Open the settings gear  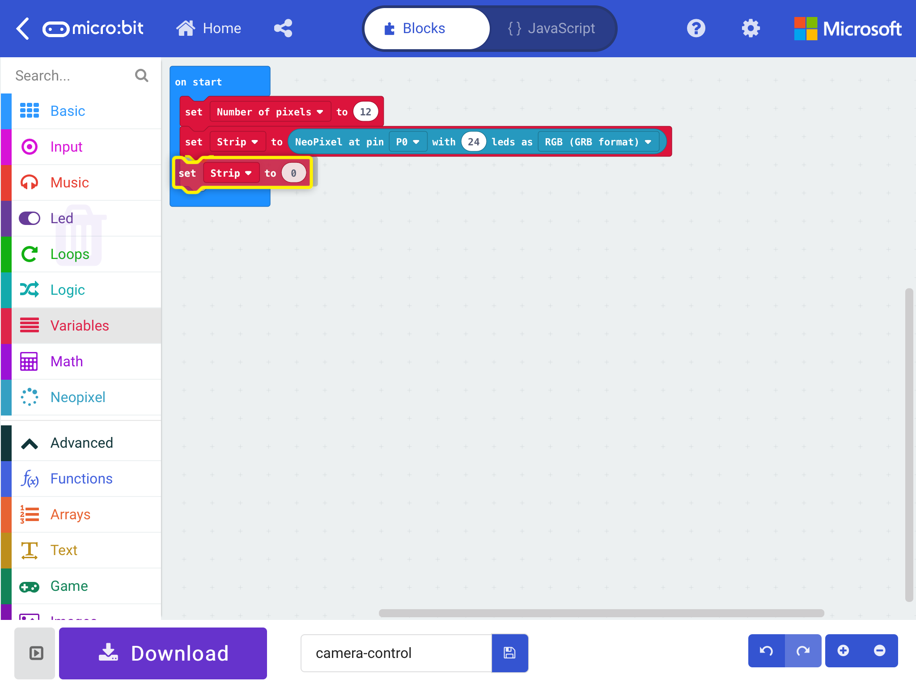tap(750, 28)
